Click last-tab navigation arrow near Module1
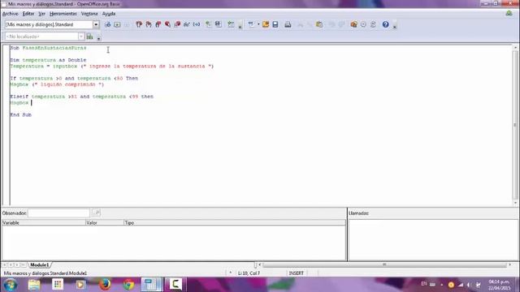Screen dimensions: 520x292 pos(24,265)
